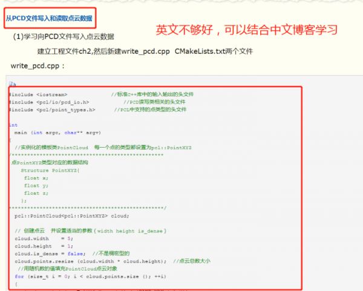
Task: Open the 从PCD文件写入和读取点云数据 heading link
Action: coord(49,18)
